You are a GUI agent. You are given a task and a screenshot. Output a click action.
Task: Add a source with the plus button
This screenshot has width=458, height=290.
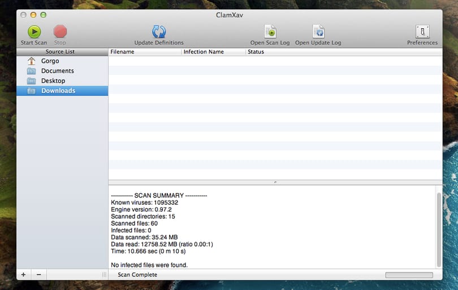[23, 275]
